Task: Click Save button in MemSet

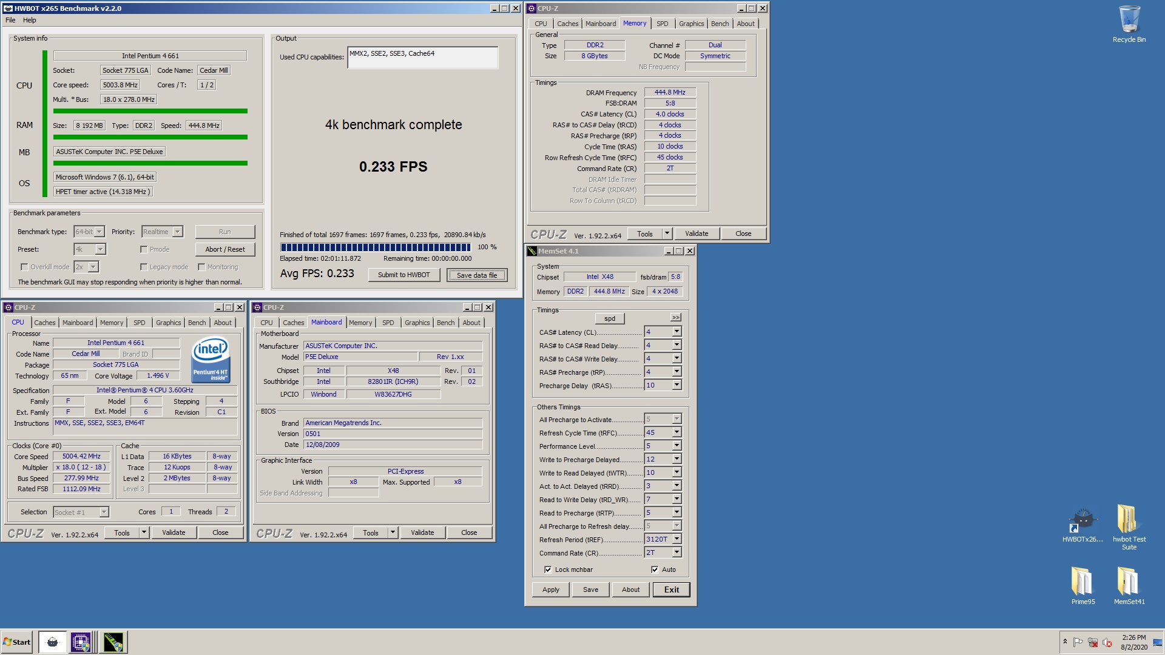Action: pos(590,589)
